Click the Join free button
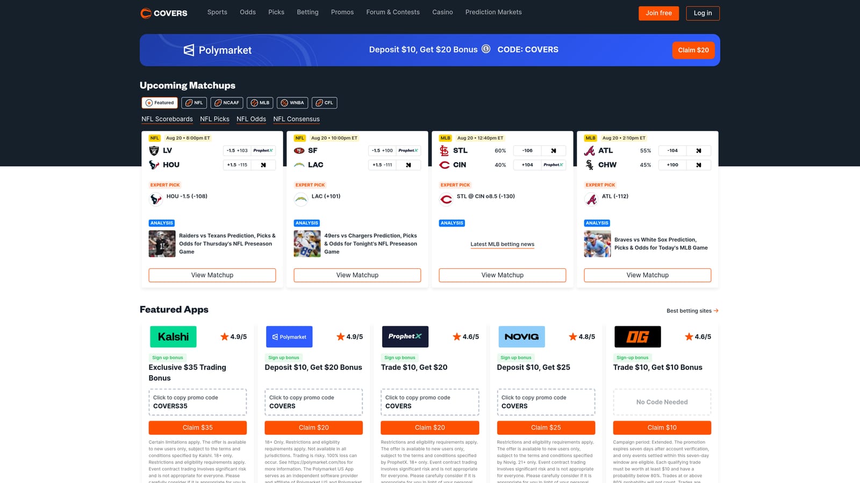The height and width of the screenshot is (483, 860). click(658, 13)
